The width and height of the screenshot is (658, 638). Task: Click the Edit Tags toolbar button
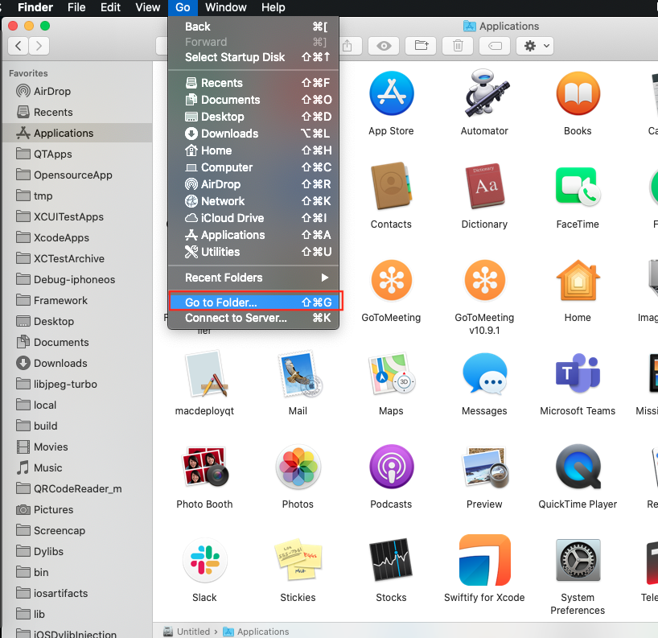(495, 46)
